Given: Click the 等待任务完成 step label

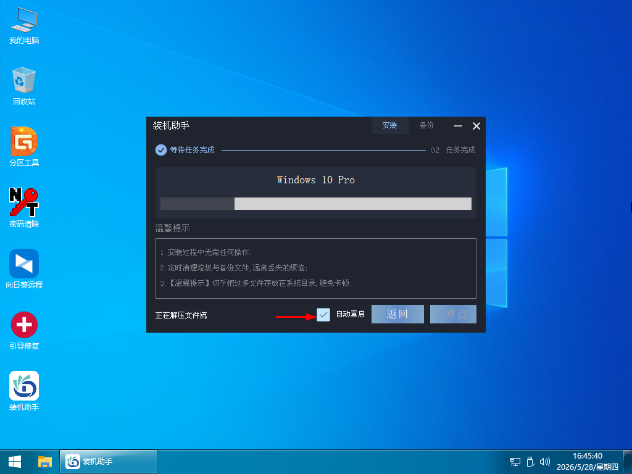Looking at the screenshot, I should point(193,150).
